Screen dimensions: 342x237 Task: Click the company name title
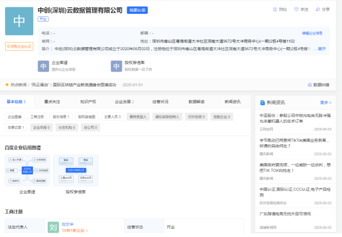point(80,10)
